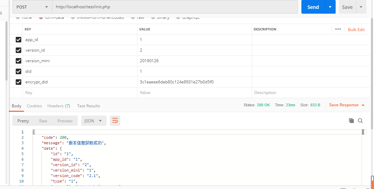The height and width of the screenshot is (189, 374).
Task: Click the encrypt_did key cell
Action: [x=80, y=82]
